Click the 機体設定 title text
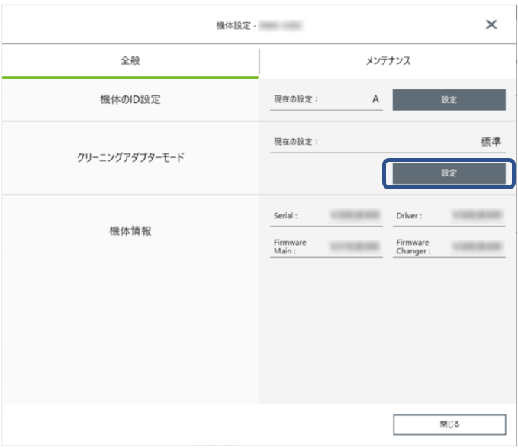Viewport: 518px width, 448px height. [233, 25]
